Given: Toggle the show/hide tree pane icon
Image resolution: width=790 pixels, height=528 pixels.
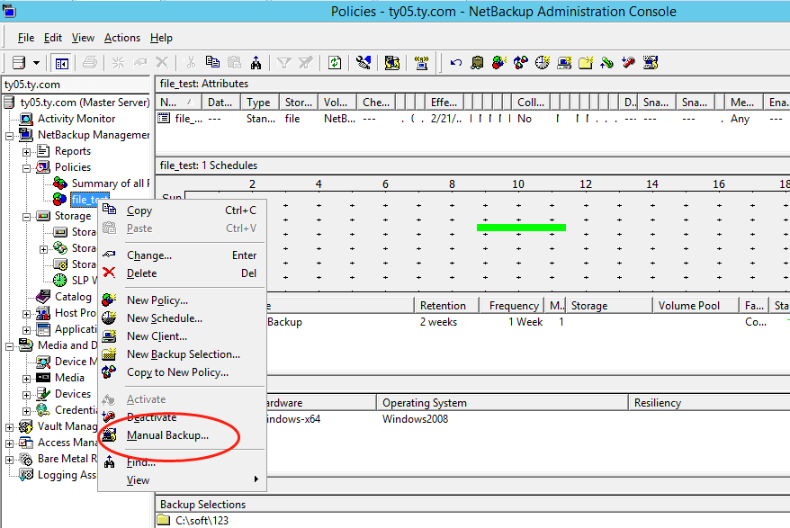Looking at the screenshot, I should point(61,64).
